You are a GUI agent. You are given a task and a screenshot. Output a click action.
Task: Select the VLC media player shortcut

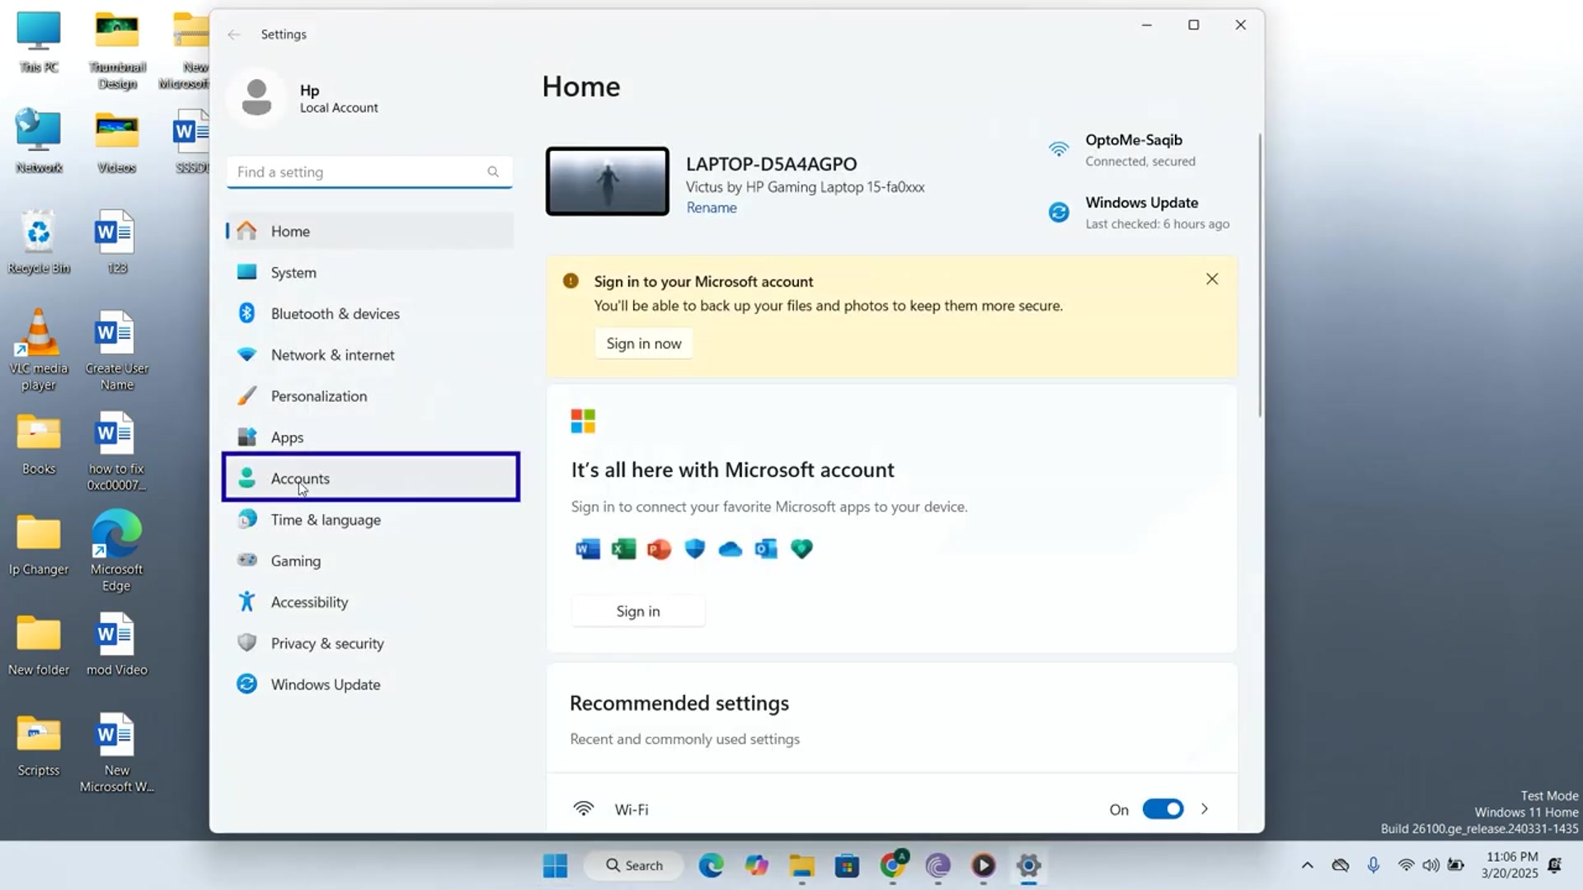click(x=39, y=349)
